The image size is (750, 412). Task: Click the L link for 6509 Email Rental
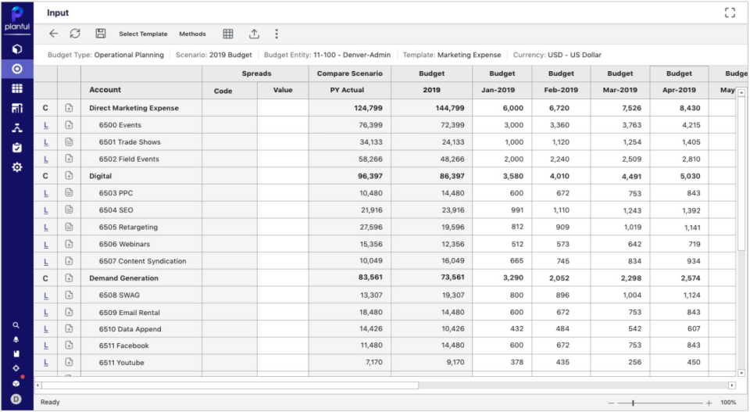46,313
